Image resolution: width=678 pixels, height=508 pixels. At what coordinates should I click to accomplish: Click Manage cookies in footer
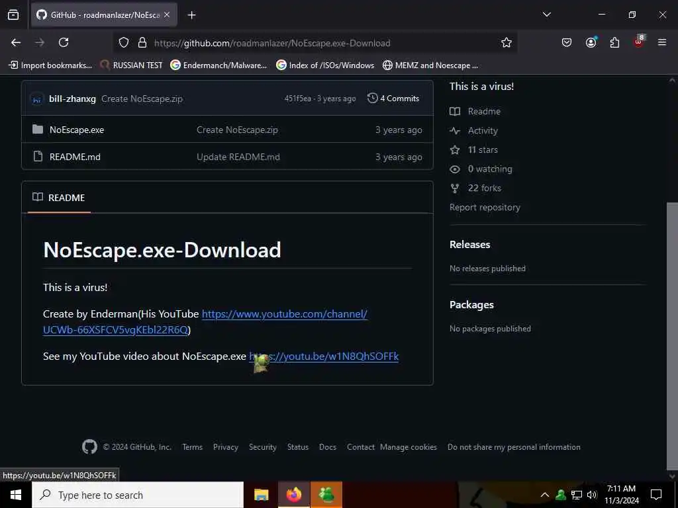(x=408, y=447)
